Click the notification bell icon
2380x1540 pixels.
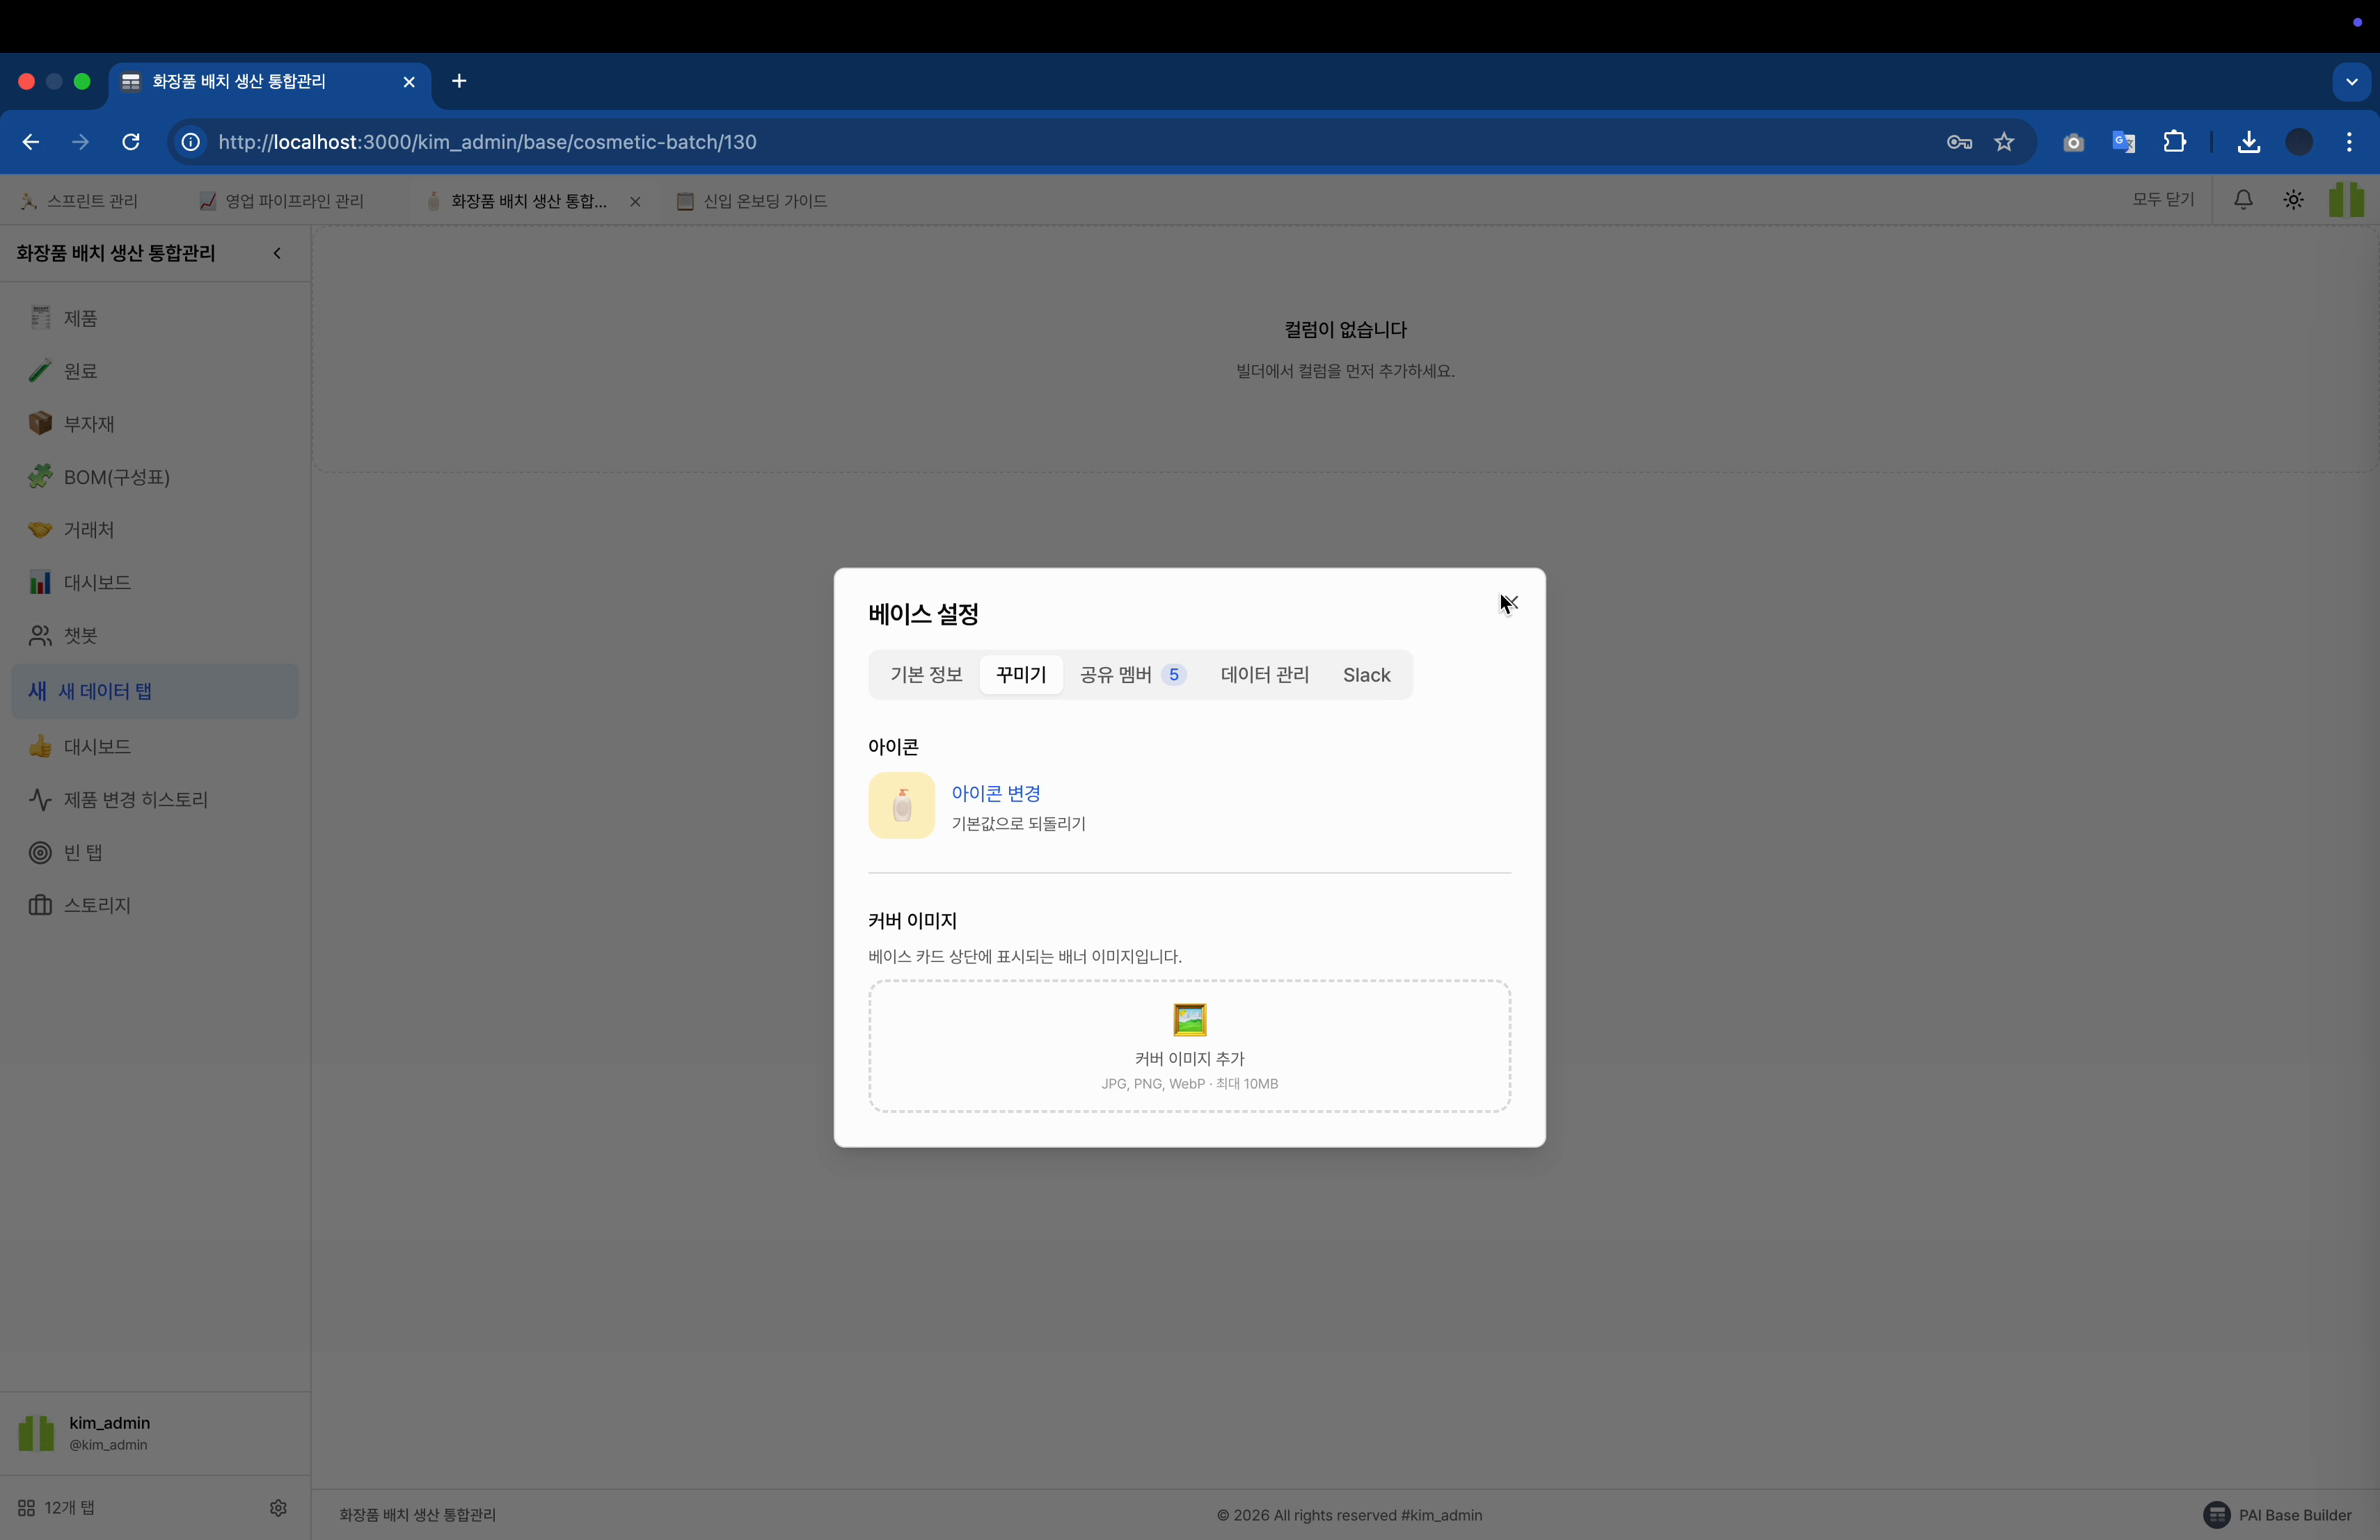click(2243, 201)
